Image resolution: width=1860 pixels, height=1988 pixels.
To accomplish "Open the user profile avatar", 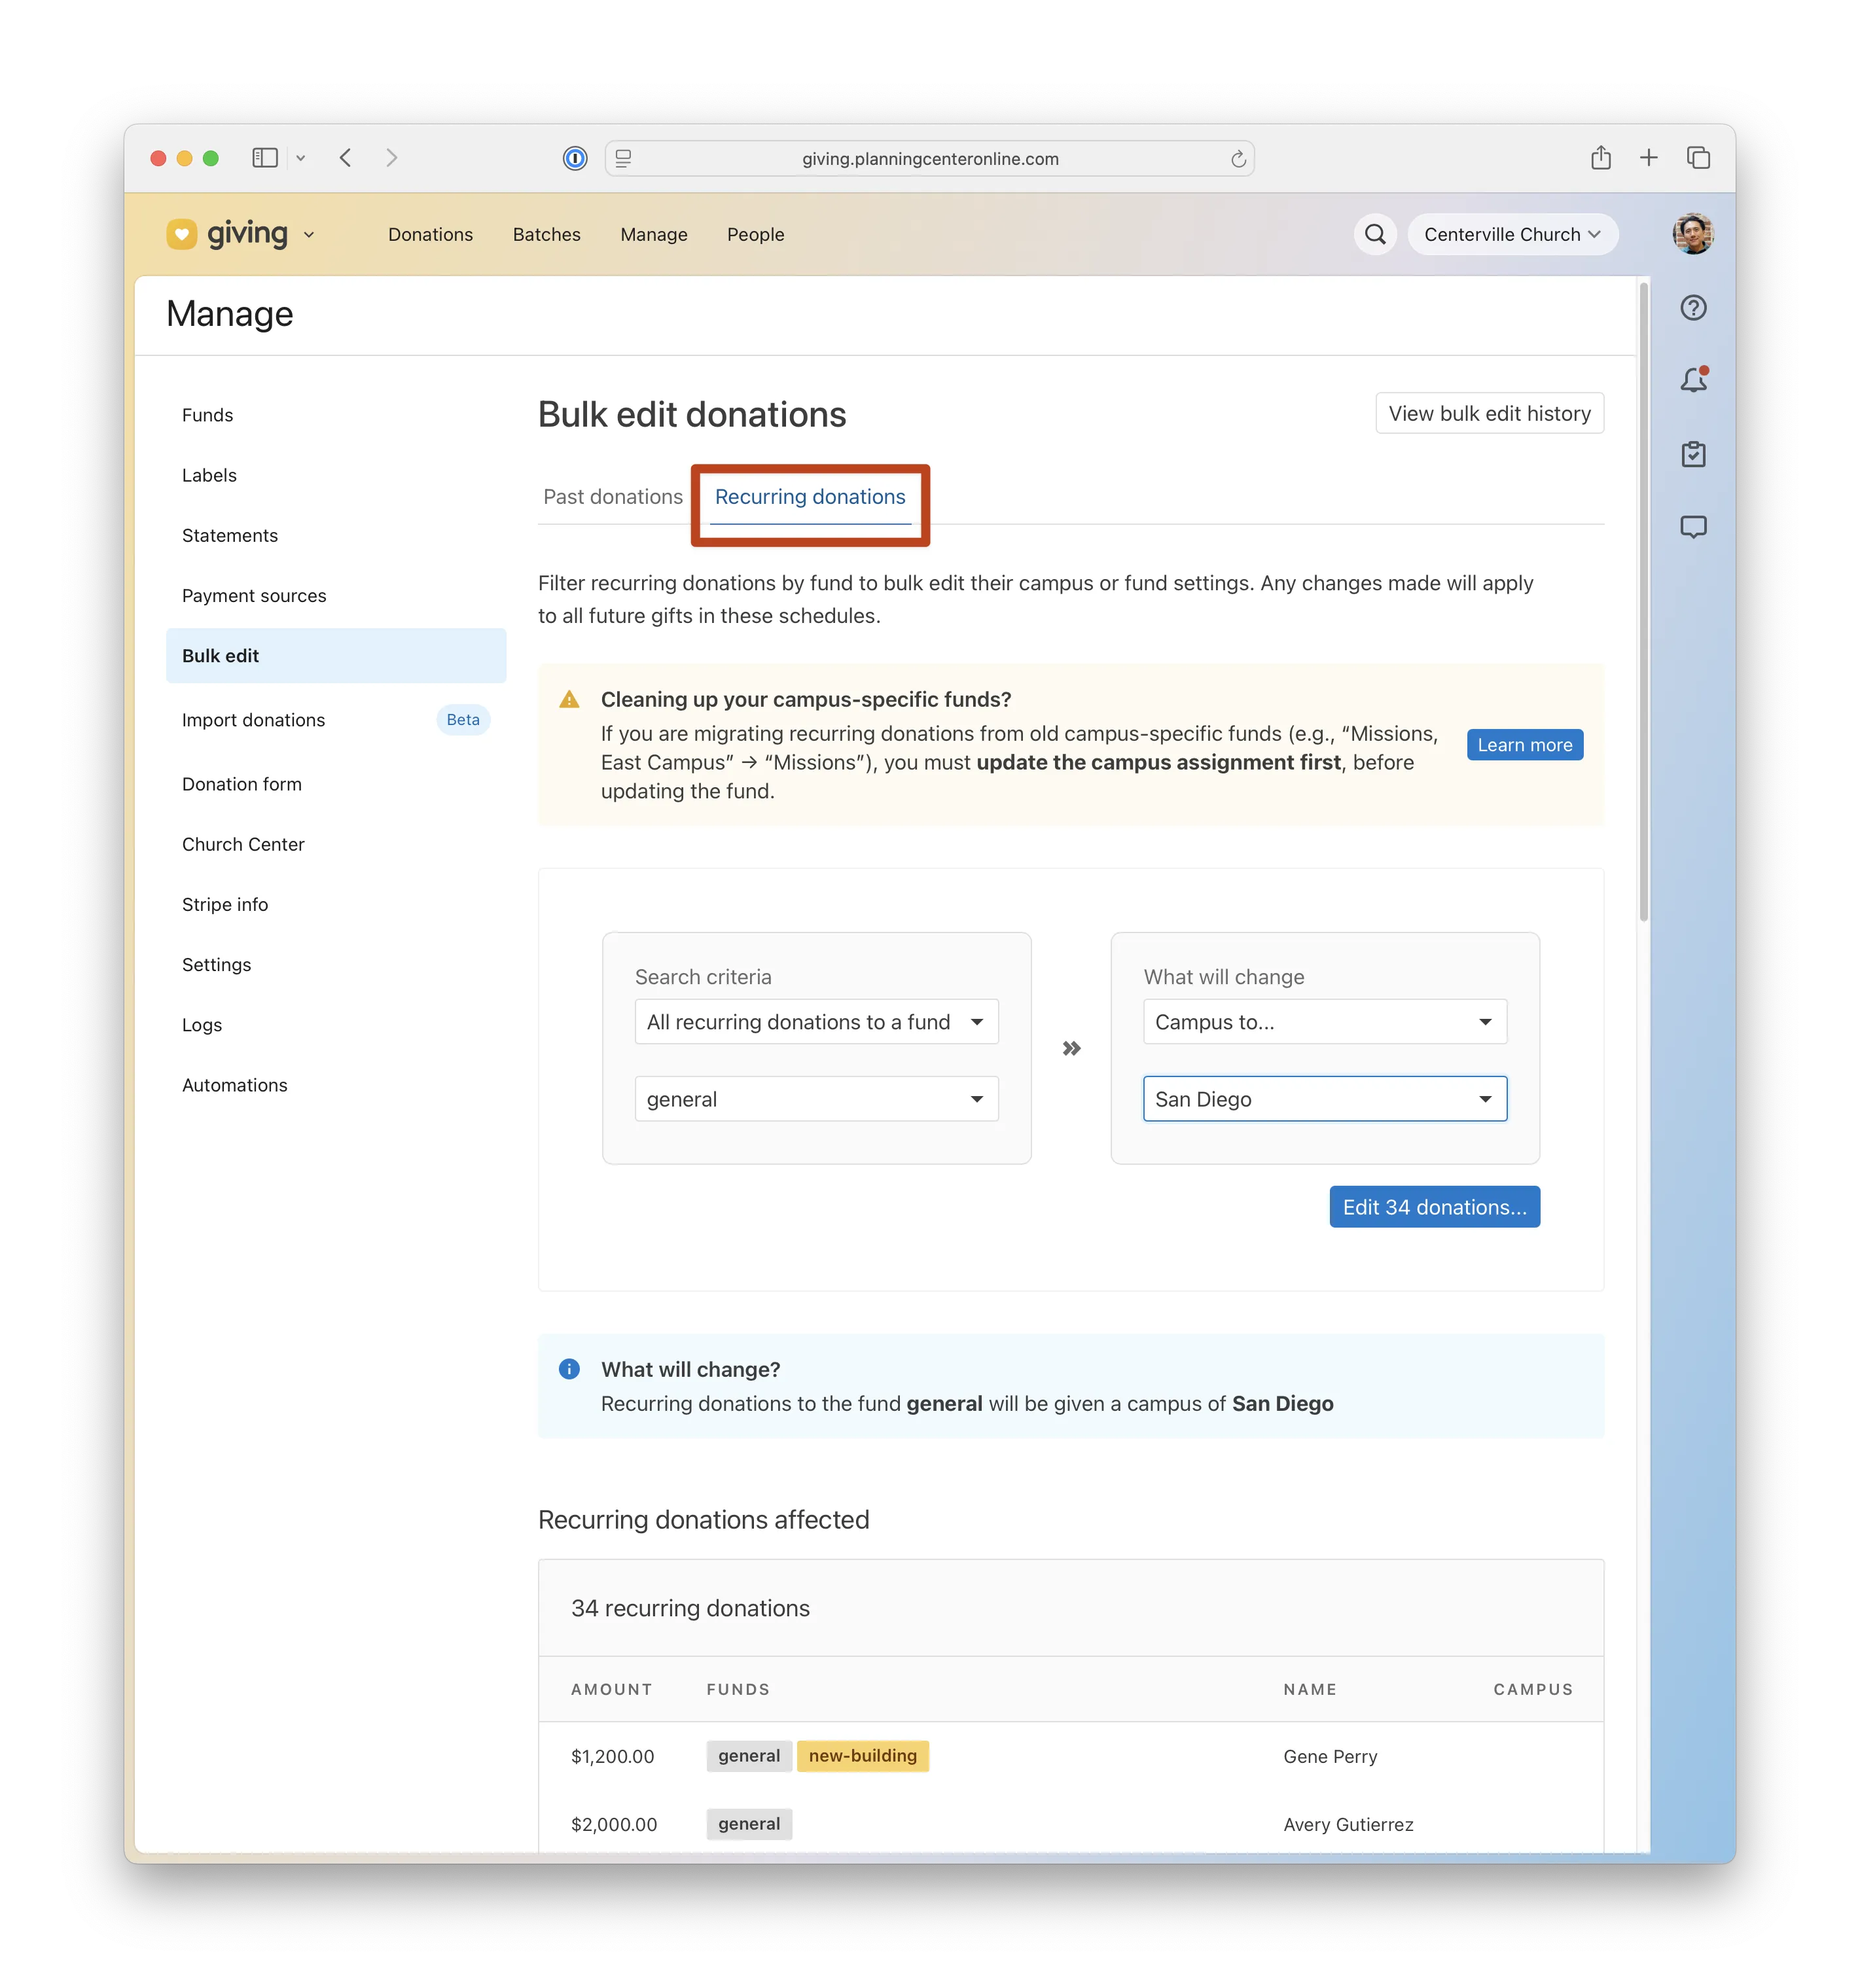I will (1693, 234).
